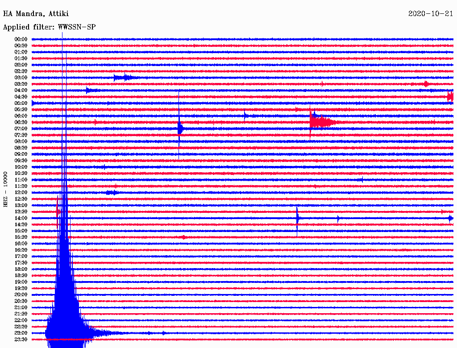Viewport: 457px width, 348px height.
Task: Click the 08:00 time label
Action: pyautogui.click(x=21, y=141)
